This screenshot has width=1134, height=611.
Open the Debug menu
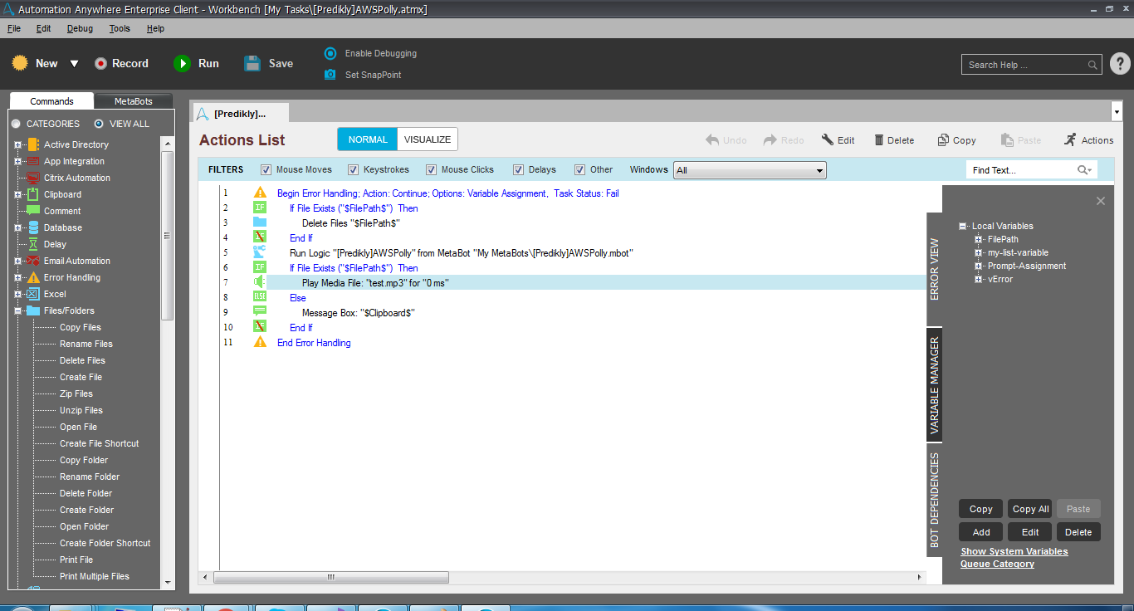click(81, 28)
